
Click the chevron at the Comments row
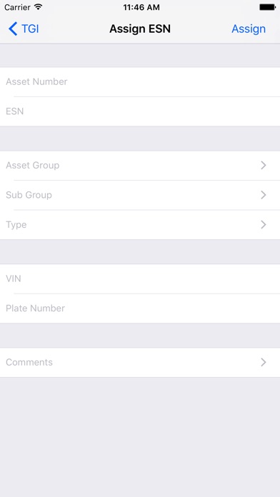click(263, 362)
